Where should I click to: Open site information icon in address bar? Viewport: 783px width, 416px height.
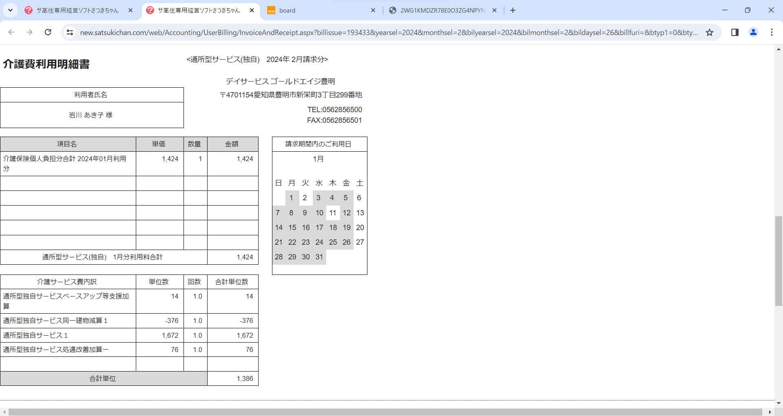pyautogui.click(x=70, y=32)
